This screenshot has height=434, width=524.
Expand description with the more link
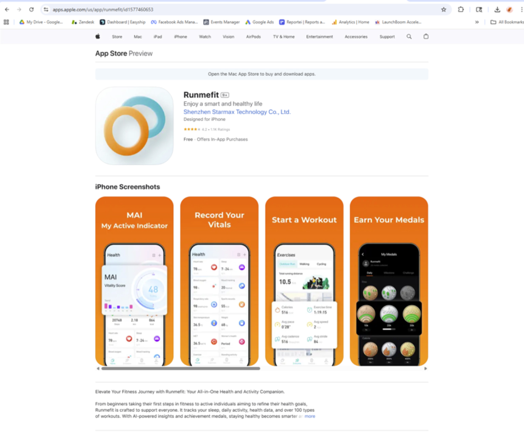pyautogui.click(x=310, y=416)
